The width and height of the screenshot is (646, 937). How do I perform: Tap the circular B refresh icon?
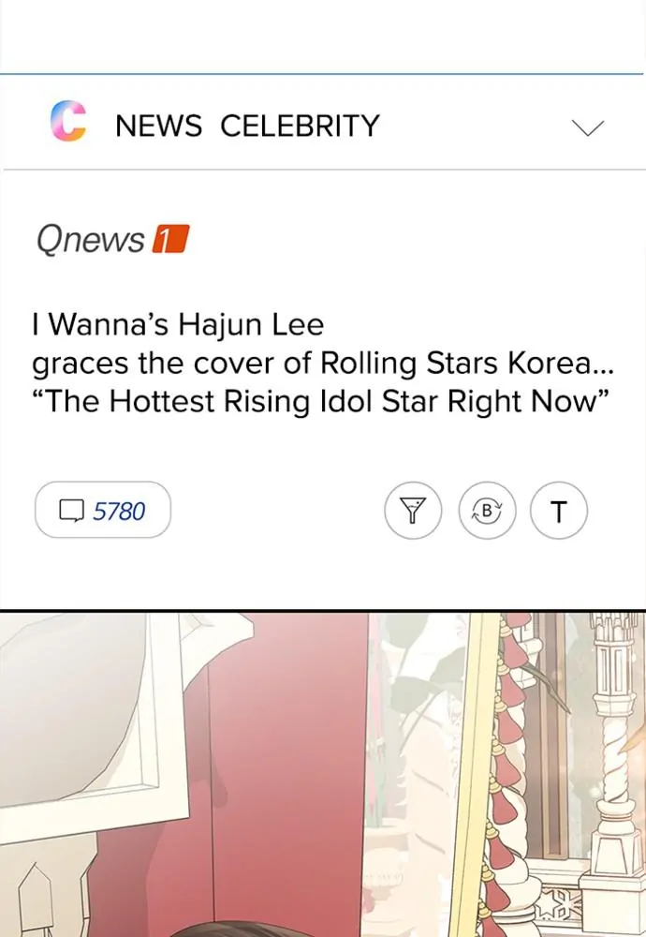tap(487, 511)
